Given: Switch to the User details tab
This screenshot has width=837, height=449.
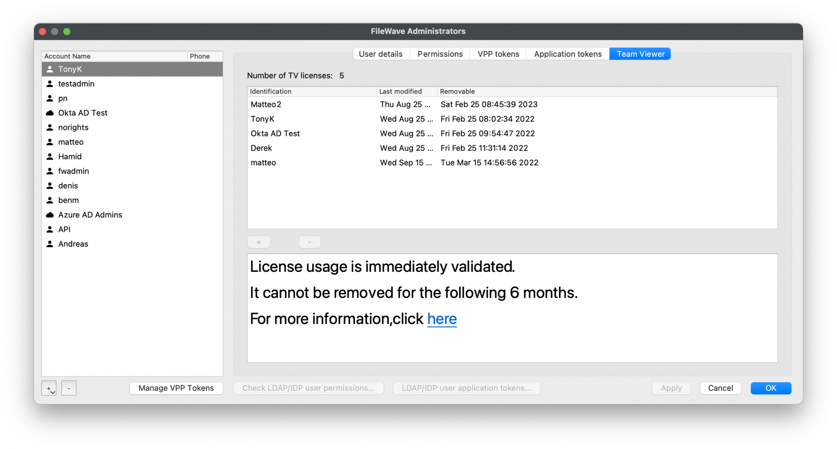Looking at the screenshot, I should point(381,54).
